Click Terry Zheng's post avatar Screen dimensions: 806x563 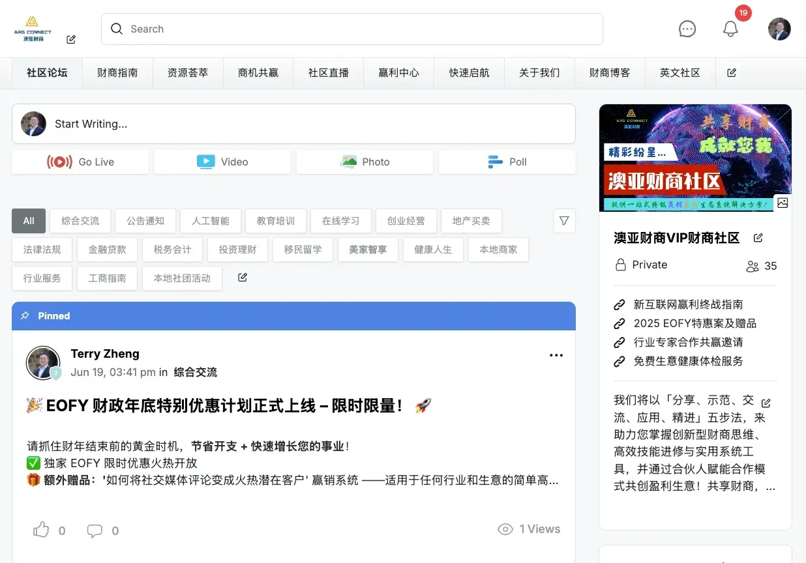click(43, 363)
